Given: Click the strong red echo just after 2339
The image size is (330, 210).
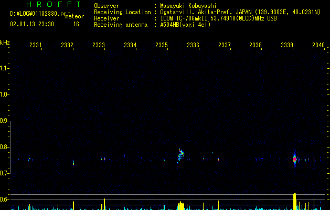Looking at the screenshot, I should pos(295,159).
